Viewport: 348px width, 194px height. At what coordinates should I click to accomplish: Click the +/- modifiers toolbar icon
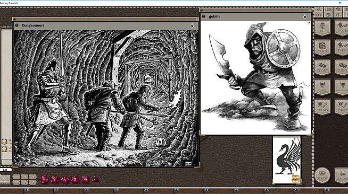tap(338, 15)
